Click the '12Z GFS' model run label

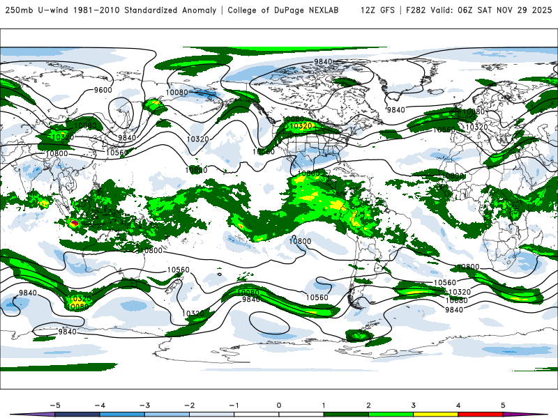(377, 10)
